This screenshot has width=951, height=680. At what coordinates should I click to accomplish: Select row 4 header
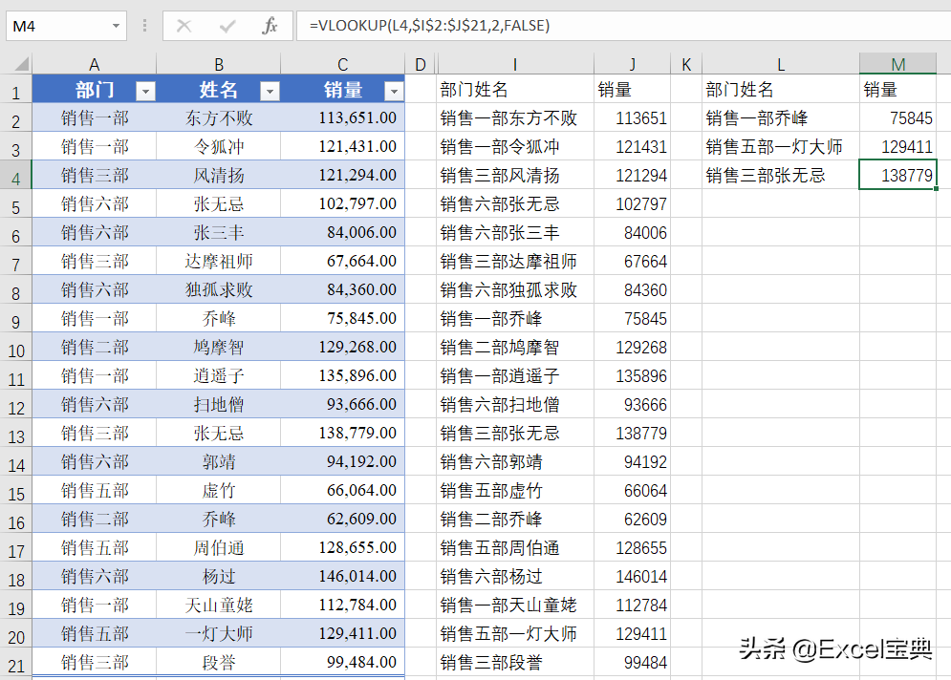click(x=15, y=176)
